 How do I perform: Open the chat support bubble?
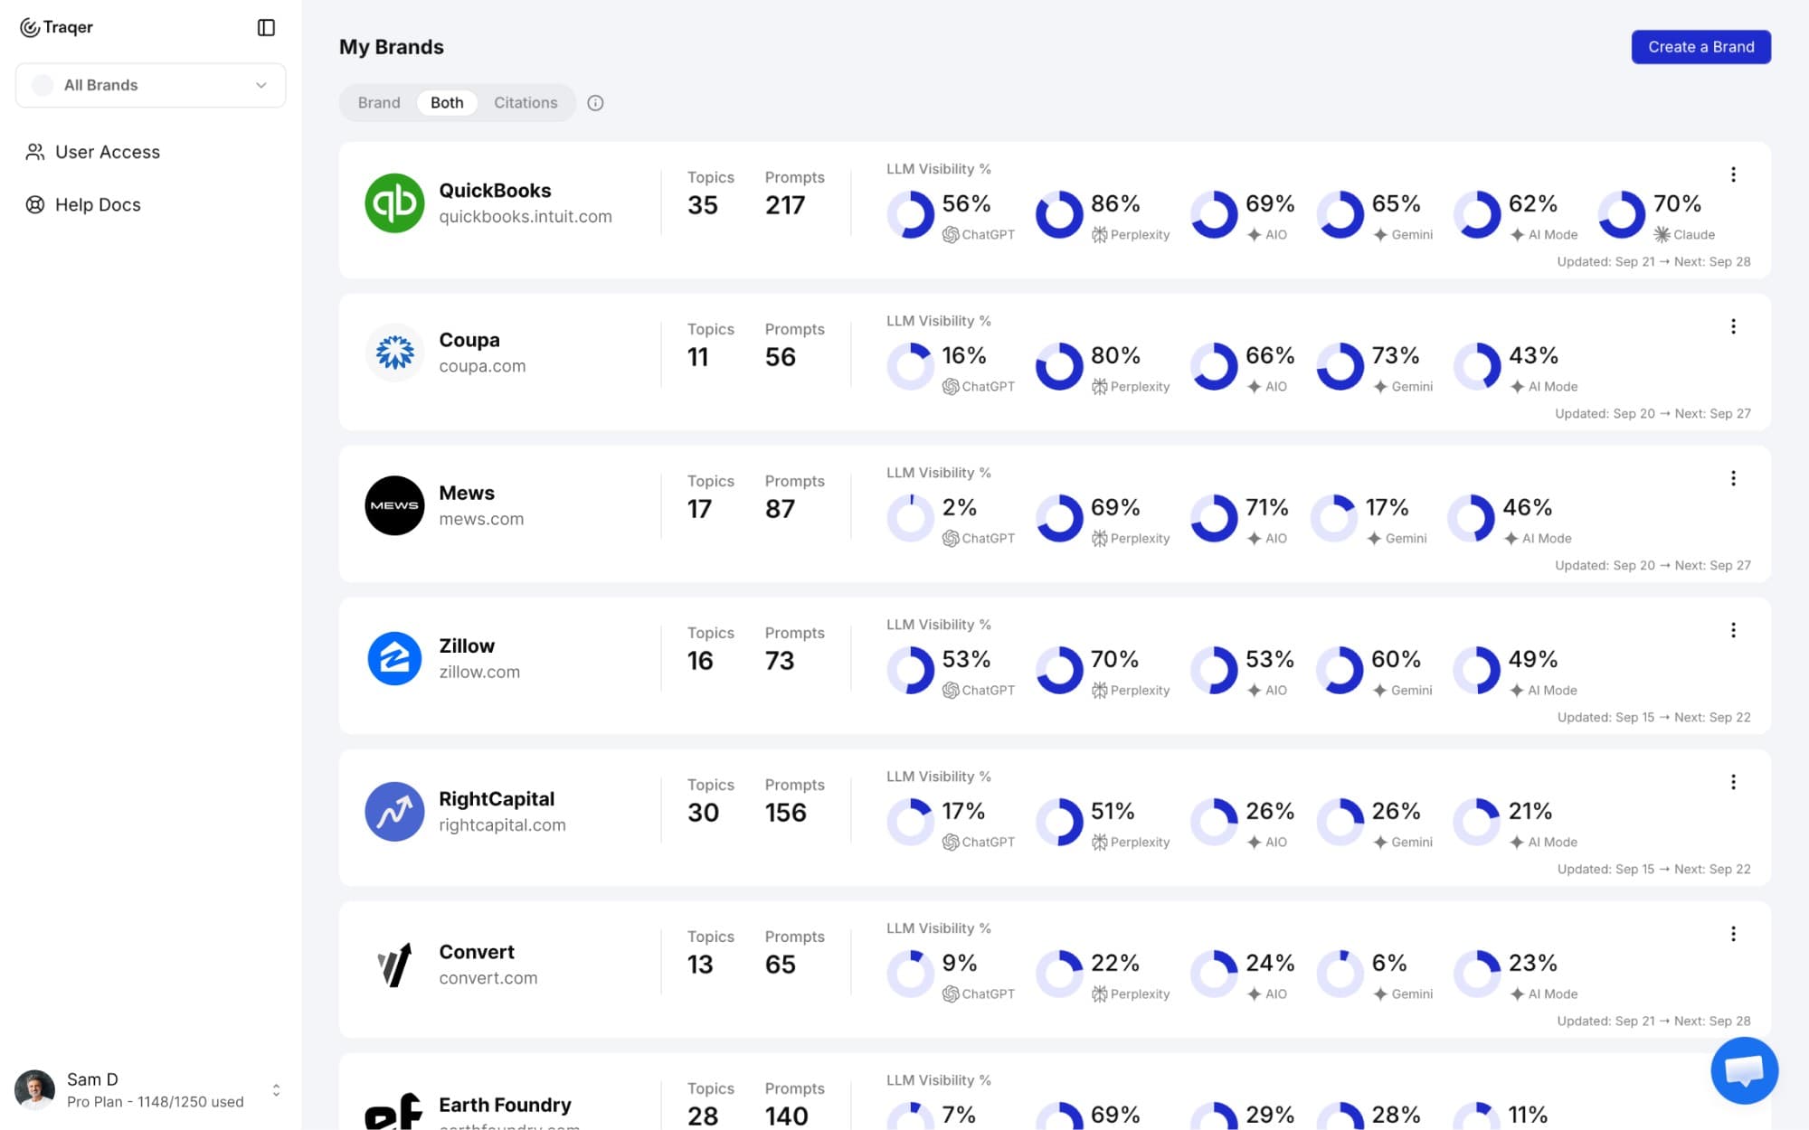pos(1744,1070)
